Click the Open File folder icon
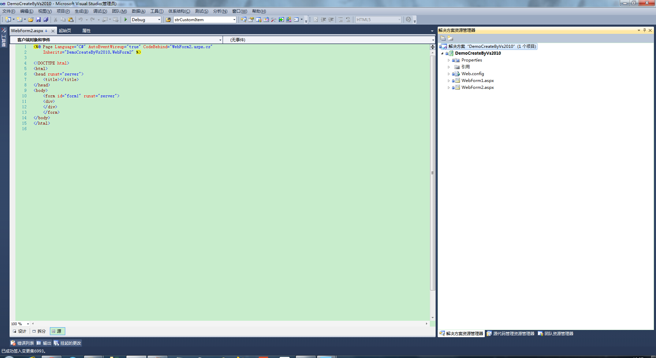656x358 pixels. 31,19
